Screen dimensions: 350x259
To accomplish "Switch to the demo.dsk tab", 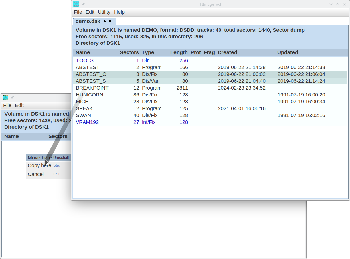I will click(x=88, y=21).
